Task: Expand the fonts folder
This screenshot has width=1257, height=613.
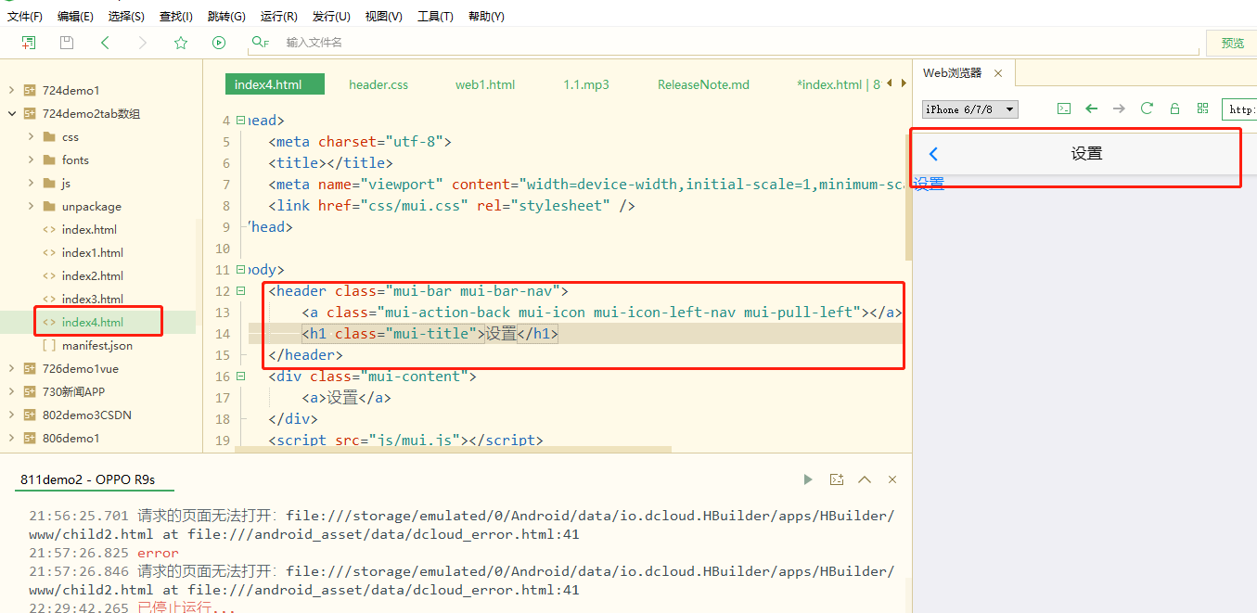Action: (x=31, y=160)
